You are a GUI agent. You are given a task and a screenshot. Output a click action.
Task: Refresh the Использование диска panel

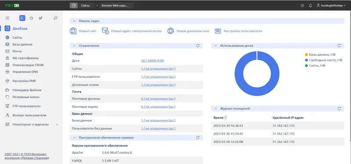(339, 46)
